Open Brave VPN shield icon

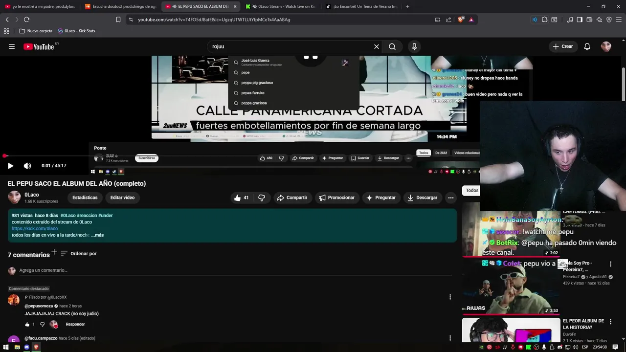click(x=609, y=20)
